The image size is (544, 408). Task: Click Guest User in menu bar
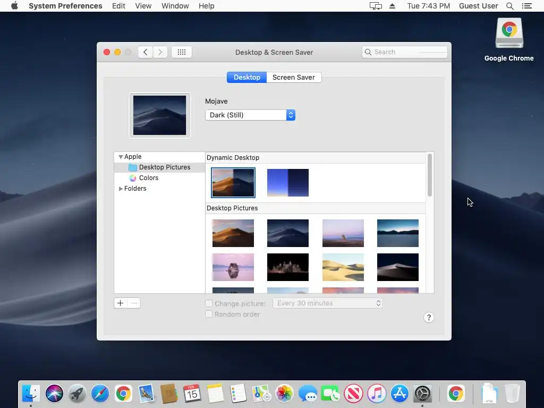[x=479, y=6]
